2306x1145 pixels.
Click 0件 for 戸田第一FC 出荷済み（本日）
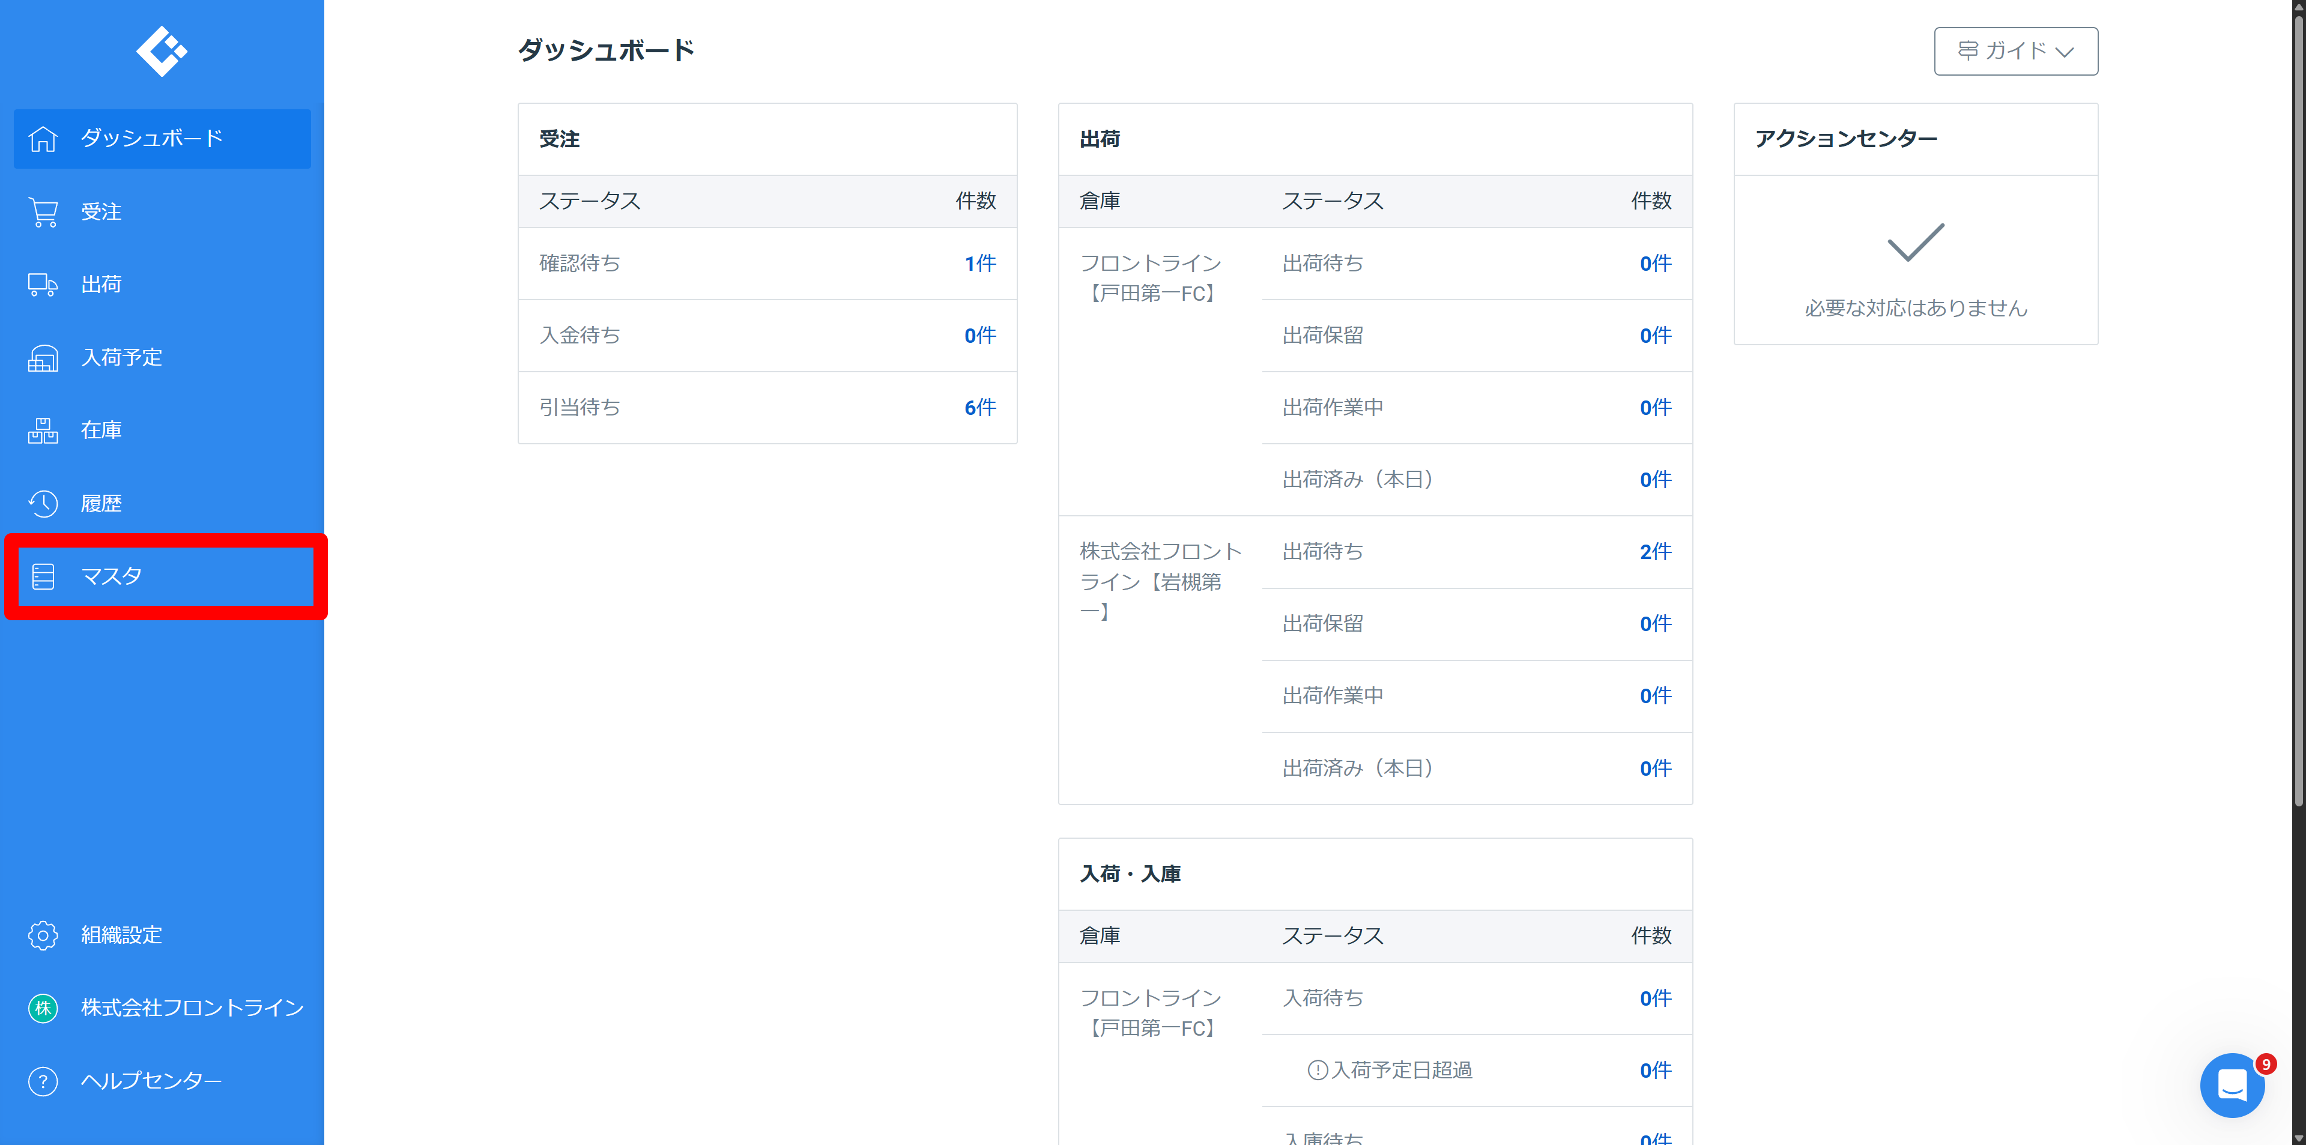point(1655,480)
